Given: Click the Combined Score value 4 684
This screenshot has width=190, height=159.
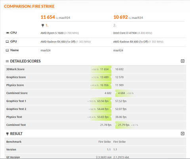Looking at the screenshot, I should [x=122, y=93].
